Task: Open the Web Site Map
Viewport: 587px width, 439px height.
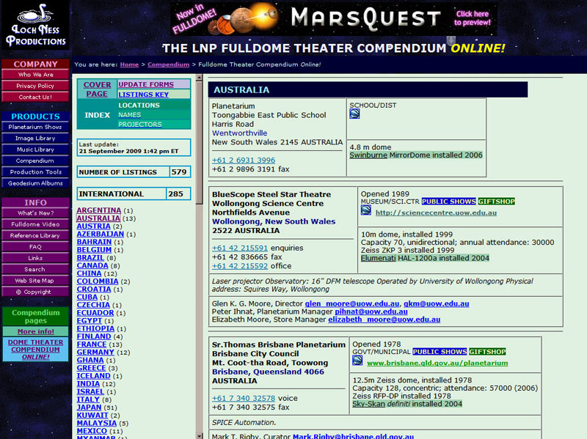Action: pos(35,281)
